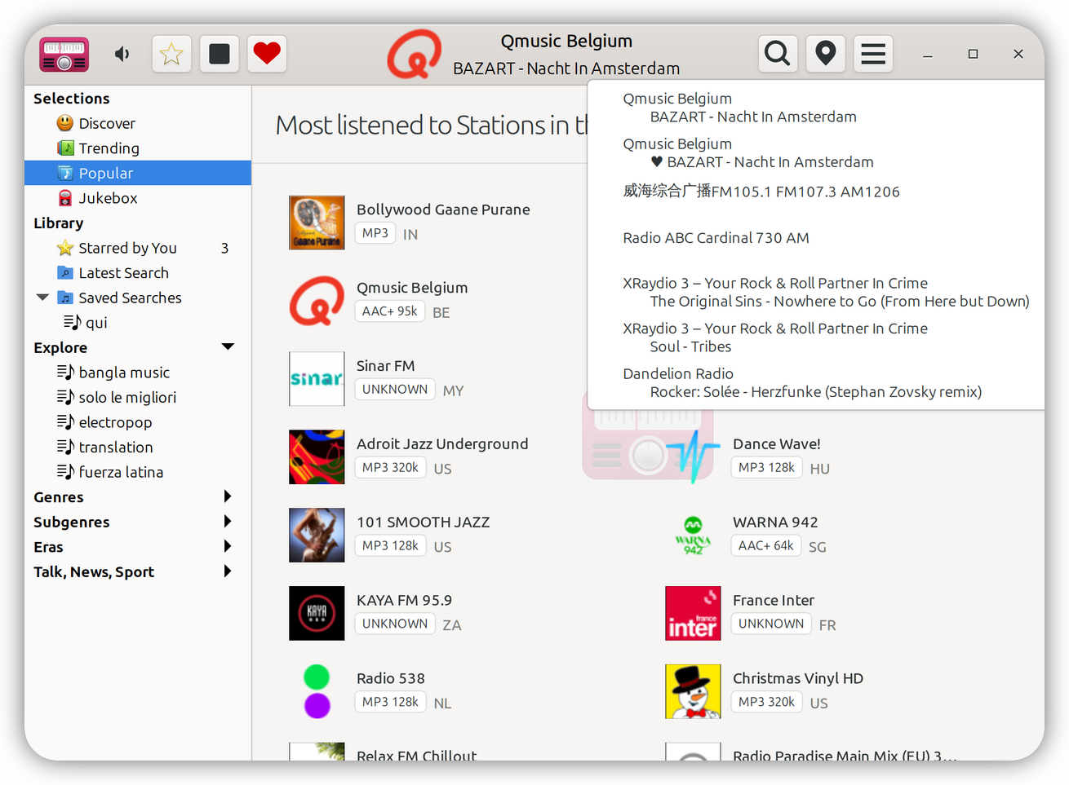Select the France Inter station name

(x=774, y=601)
